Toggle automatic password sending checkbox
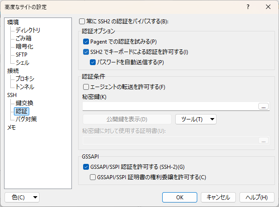The height and width of the screenshot is (207, 279). (93, 62)
